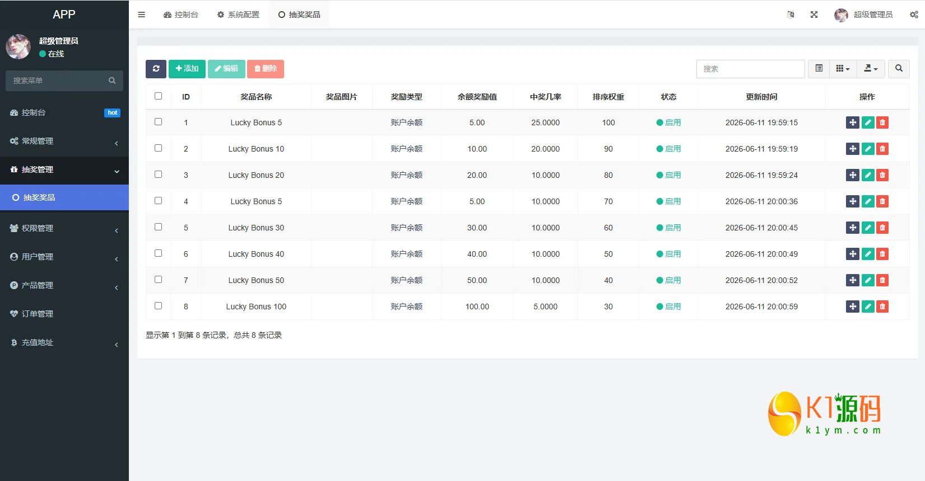
Task: Select checkbox for row ID 1
Action: tap(158, 122)
